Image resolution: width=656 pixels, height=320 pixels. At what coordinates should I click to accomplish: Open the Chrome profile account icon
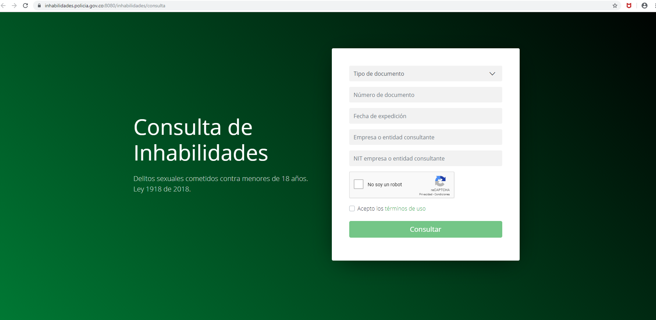tap(644, 6)
